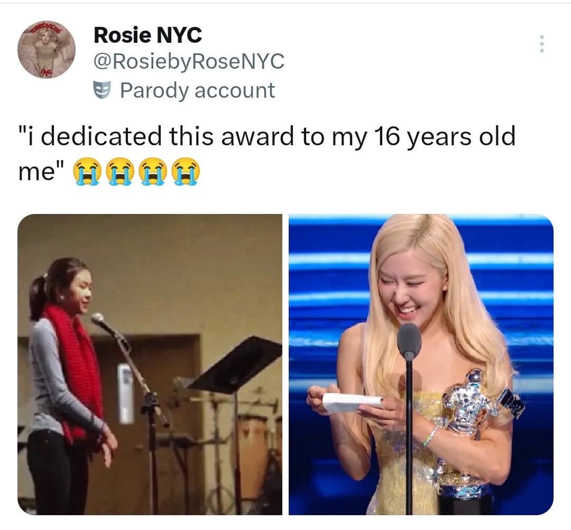Screen dimensions: 571x530
Task: Open the left photo with red scarf
Action: coord(150,365)
